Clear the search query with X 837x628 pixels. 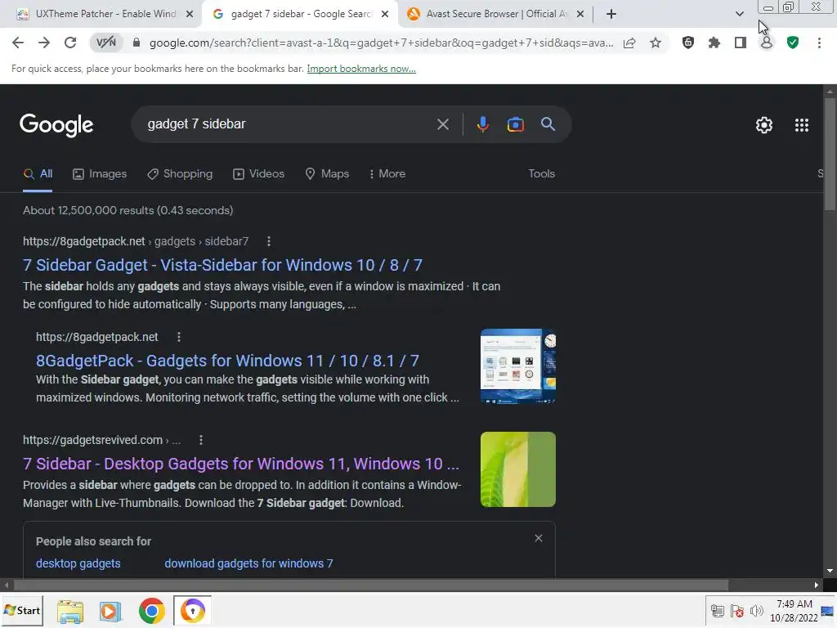(x=442, y=124)
